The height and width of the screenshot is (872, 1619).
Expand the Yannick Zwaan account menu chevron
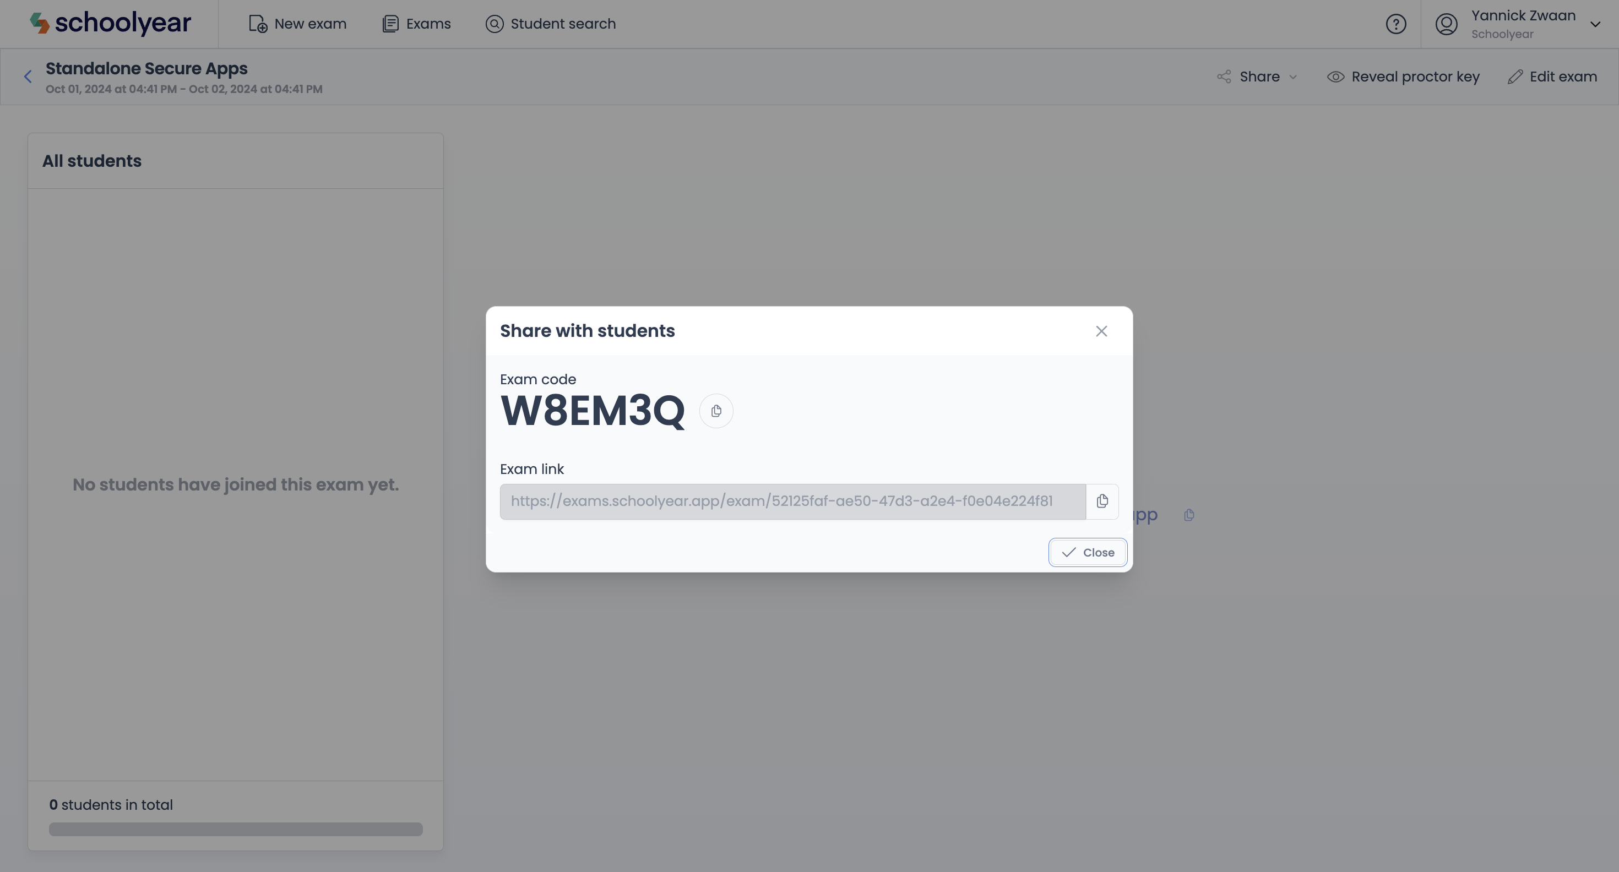1594,25
